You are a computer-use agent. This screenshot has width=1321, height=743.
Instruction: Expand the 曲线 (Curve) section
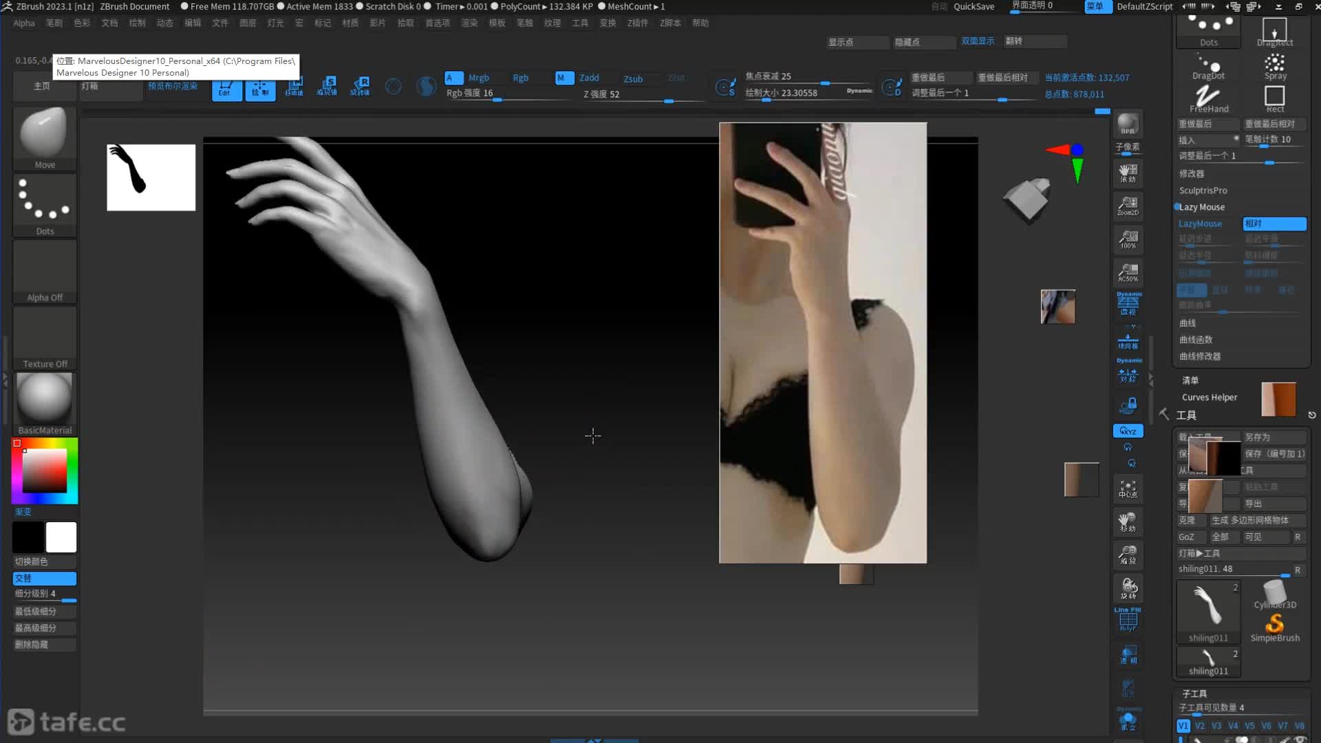point(1188,323)
